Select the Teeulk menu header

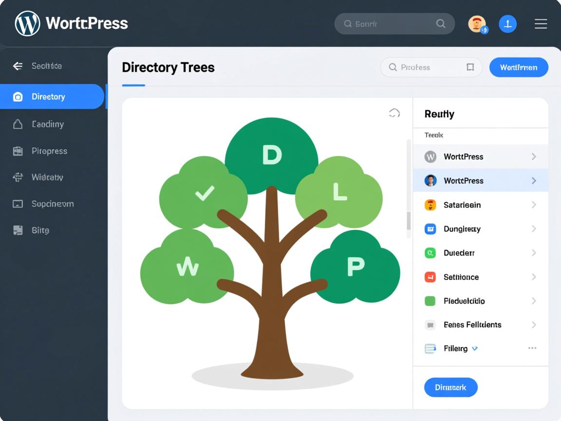[x=433, y=135]
